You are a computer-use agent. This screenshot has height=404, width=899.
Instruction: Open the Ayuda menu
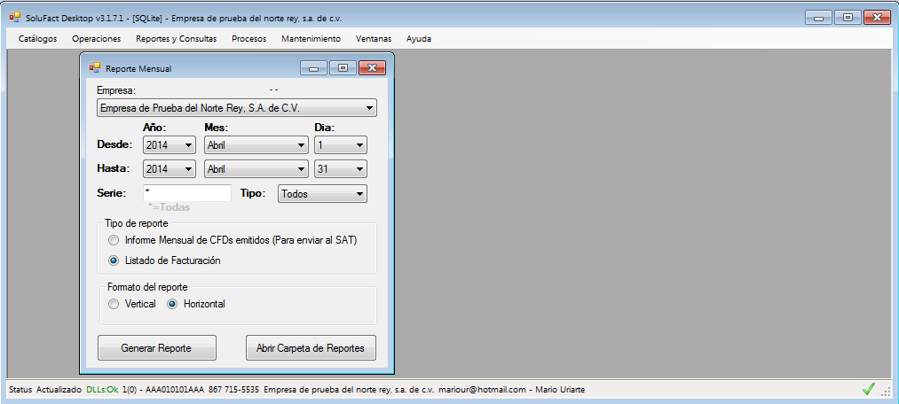pyautogui.click(x=419, y=39)
